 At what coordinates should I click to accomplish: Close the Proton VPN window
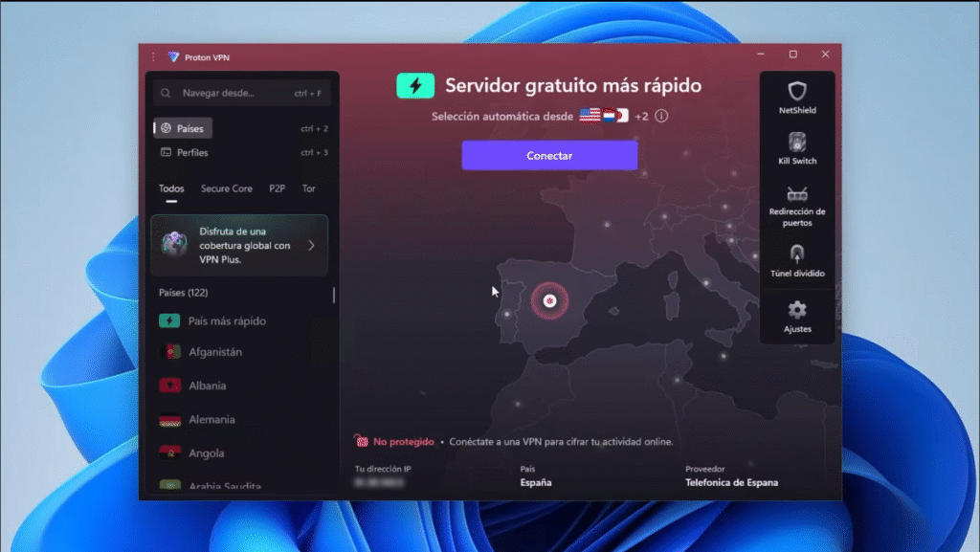coord(825,55)
